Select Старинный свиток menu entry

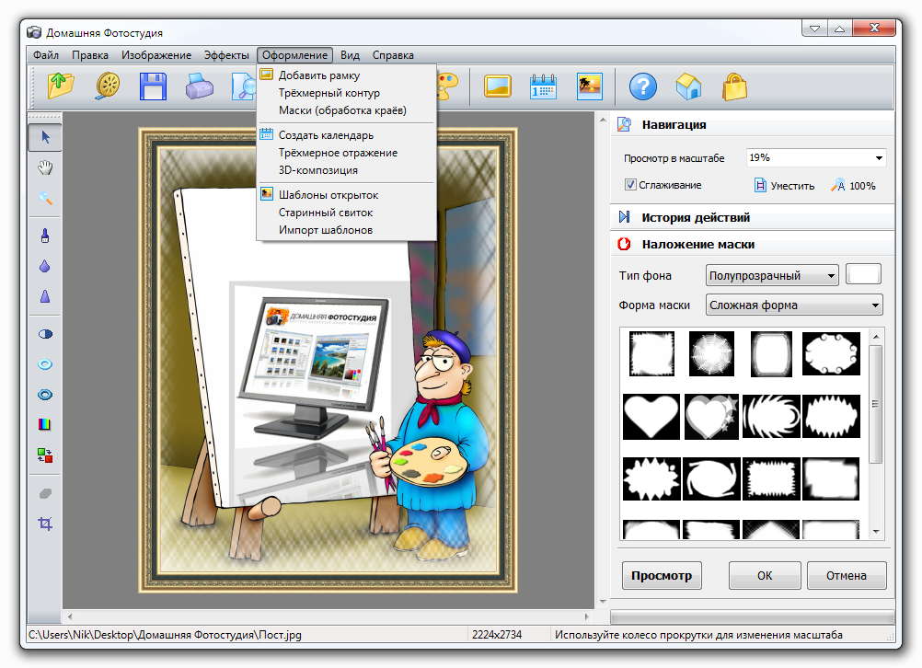pos(325,213)
